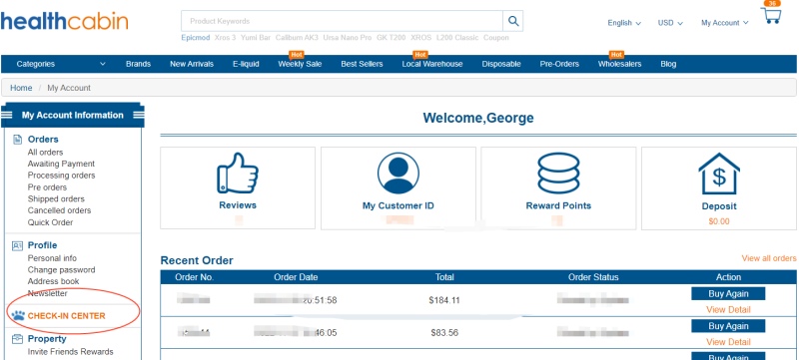
Task: Click the Reward Points label
Action: pos(558,206)
